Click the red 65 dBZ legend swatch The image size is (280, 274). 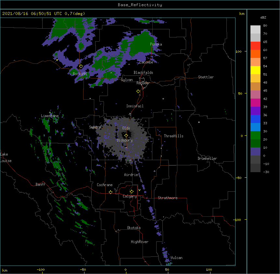(255, 46)
